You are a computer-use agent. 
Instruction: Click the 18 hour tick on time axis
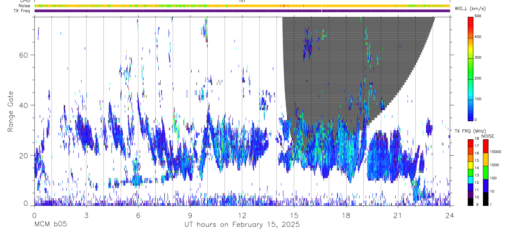click(x=346, y=215)
